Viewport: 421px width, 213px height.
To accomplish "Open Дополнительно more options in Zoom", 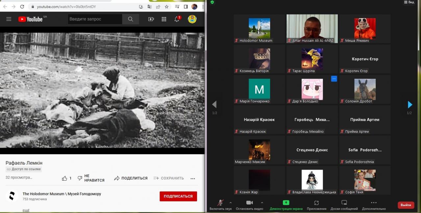I will 374,203.
